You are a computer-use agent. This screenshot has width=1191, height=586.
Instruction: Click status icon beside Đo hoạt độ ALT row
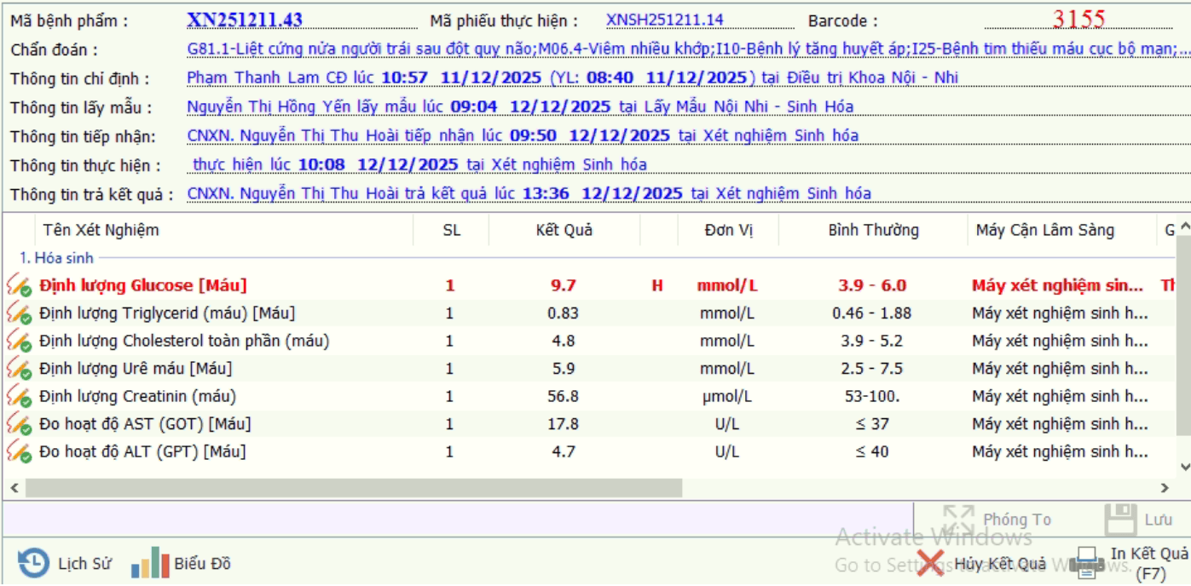[19, 452]
